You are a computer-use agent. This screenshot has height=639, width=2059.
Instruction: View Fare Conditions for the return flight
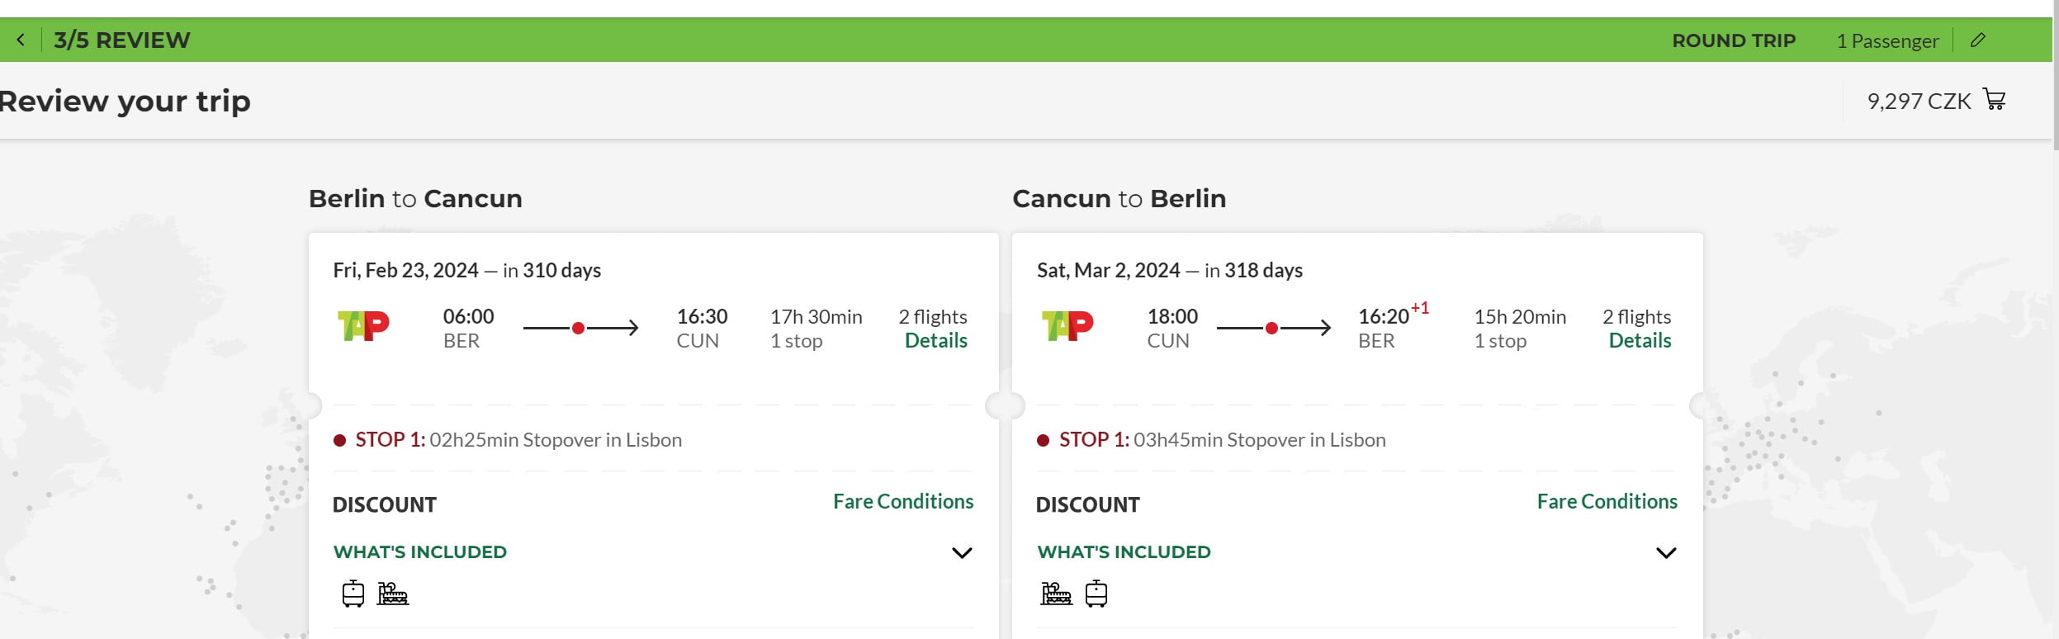click(1607, 501)
